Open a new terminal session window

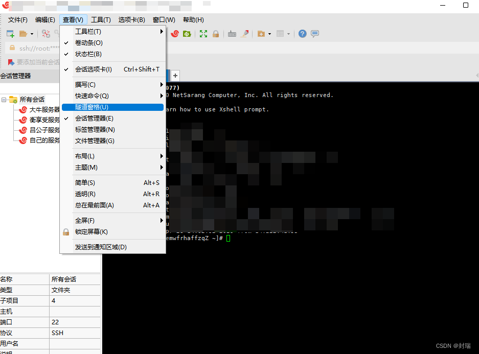tap(9, 33)
